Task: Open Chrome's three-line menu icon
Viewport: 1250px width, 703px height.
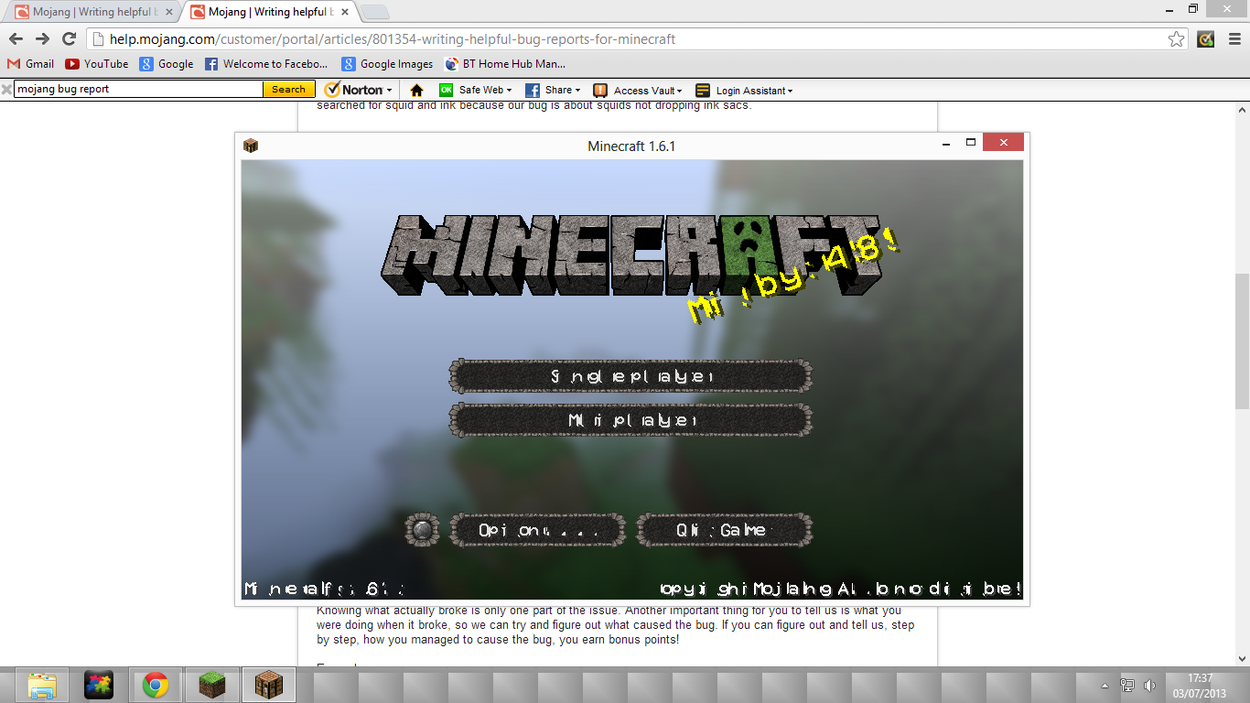Action: (1233, 38)
